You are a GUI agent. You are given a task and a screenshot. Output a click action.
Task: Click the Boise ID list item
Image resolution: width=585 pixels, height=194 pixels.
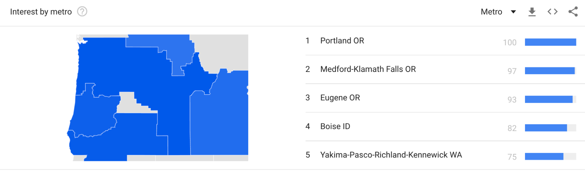(334, 126)
